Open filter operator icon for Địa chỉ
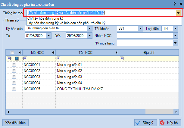Viewport: 184px width, 128px height. 122,58
